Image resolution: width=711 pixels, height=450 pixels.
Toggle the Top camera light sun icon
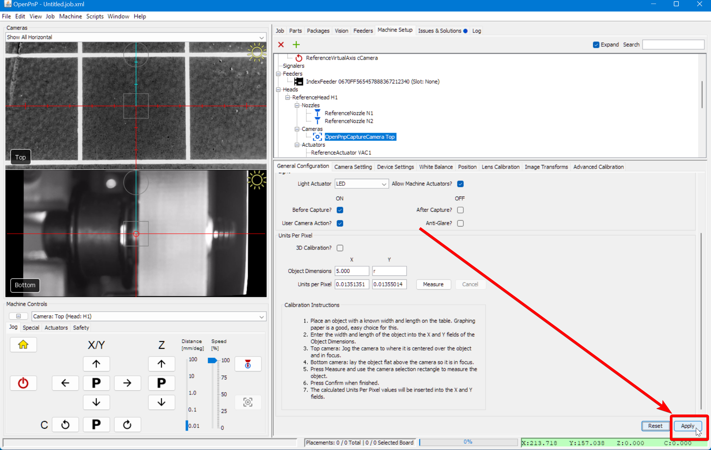(x=257, y=53)
